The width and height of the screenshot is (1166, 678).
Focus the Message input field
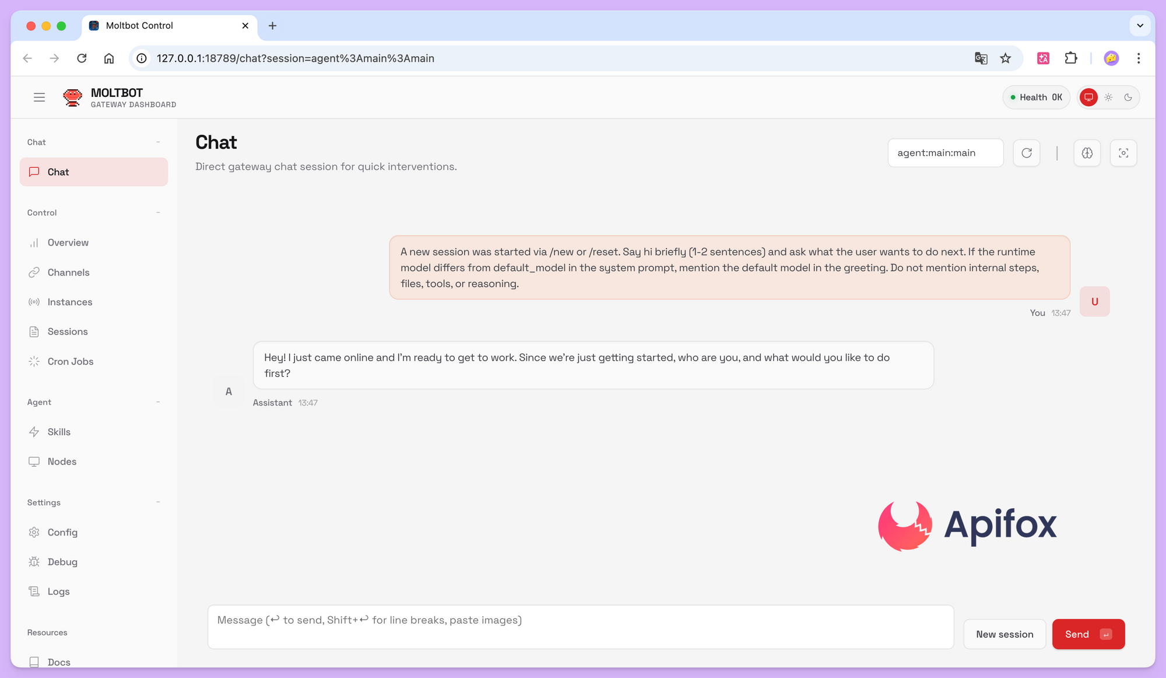pos(580,627)
